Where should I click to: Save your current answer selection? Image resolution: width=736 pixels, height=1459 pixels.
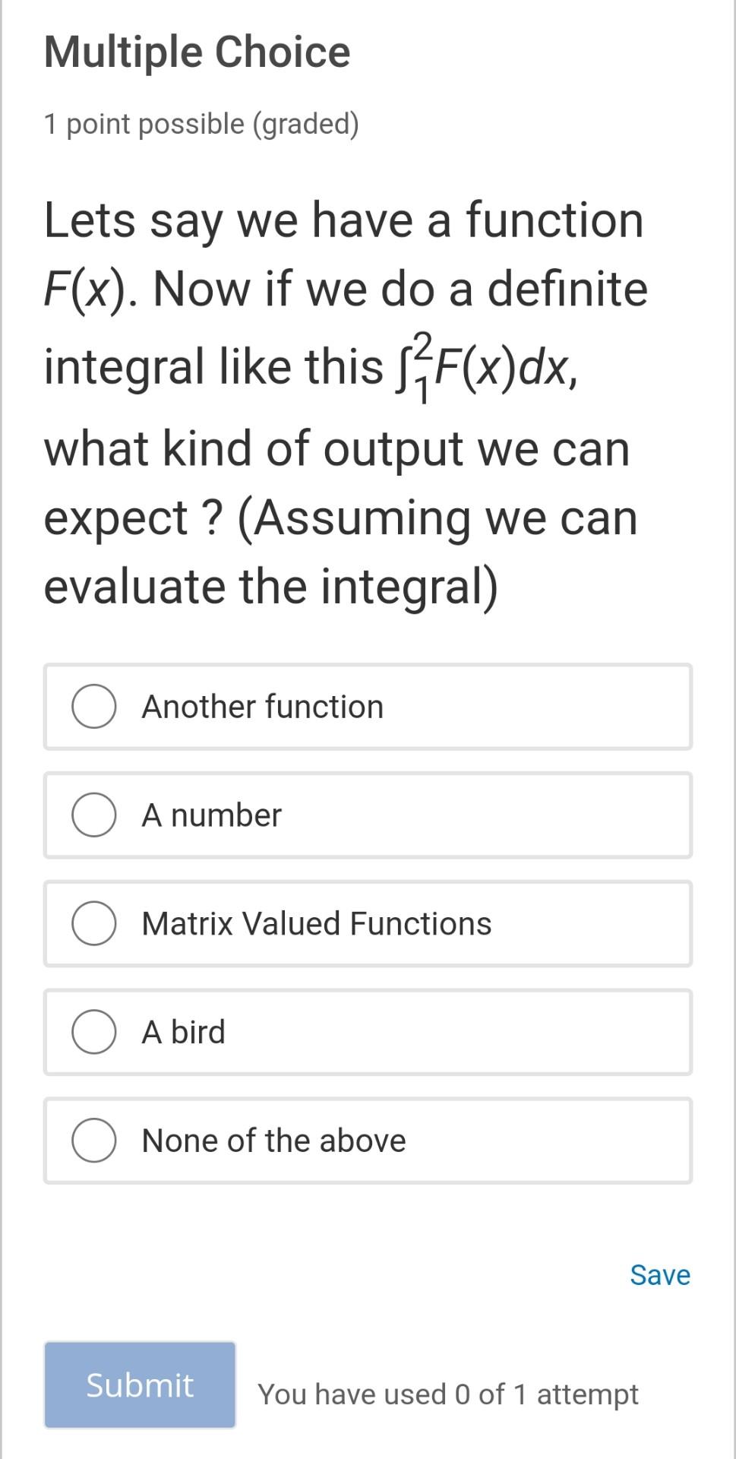pyautogui.click(x=658, y=1274)
